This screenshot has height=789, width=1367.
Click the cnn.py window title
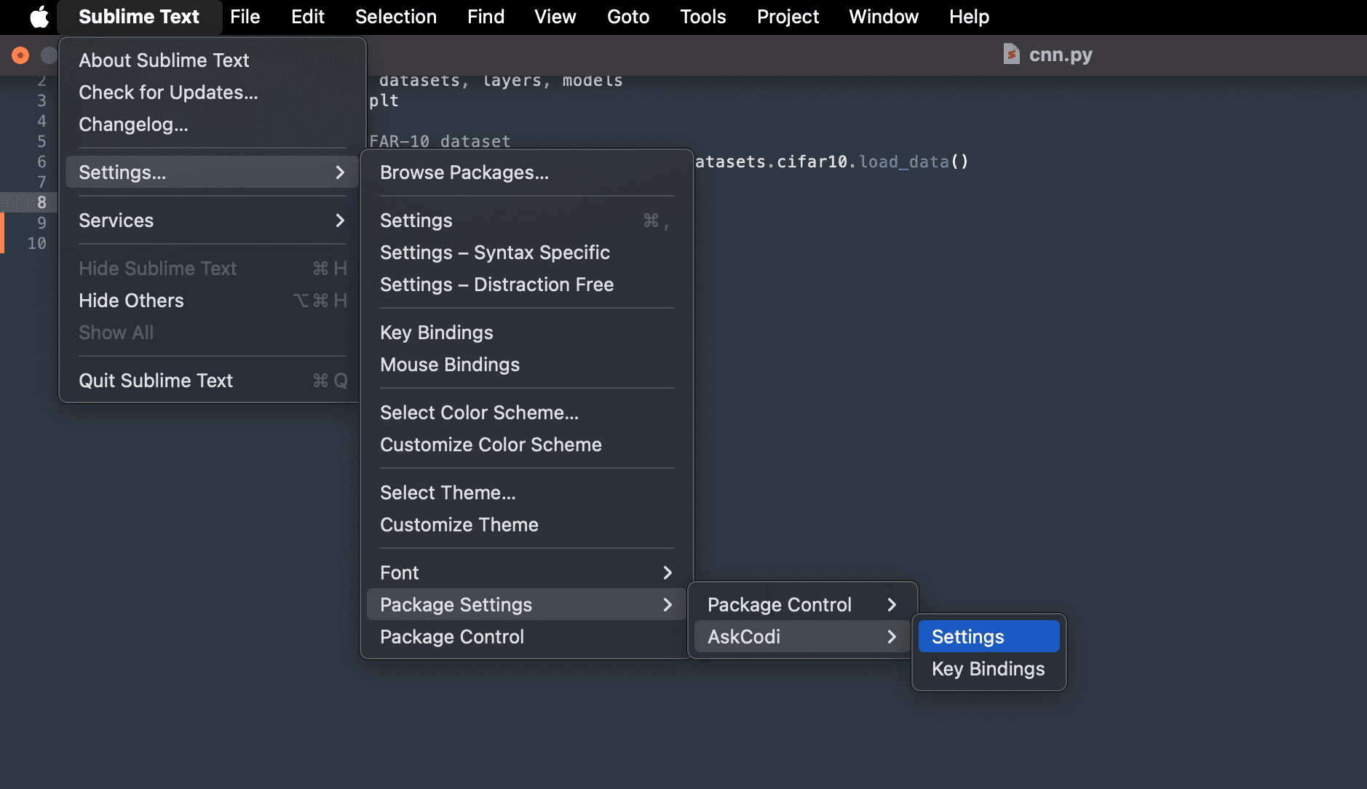[x=1061, y=55]
